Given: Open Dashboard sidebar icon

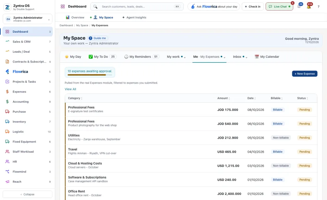Looking at the screenshot, I should [7, 32].
